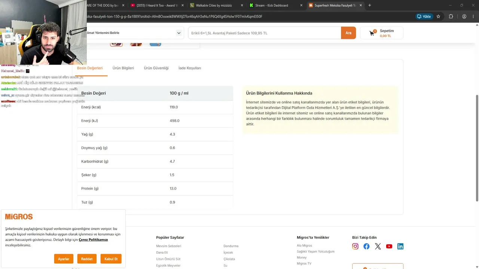Open Uzun Ömürlü Süt footer link

point(168,259)
